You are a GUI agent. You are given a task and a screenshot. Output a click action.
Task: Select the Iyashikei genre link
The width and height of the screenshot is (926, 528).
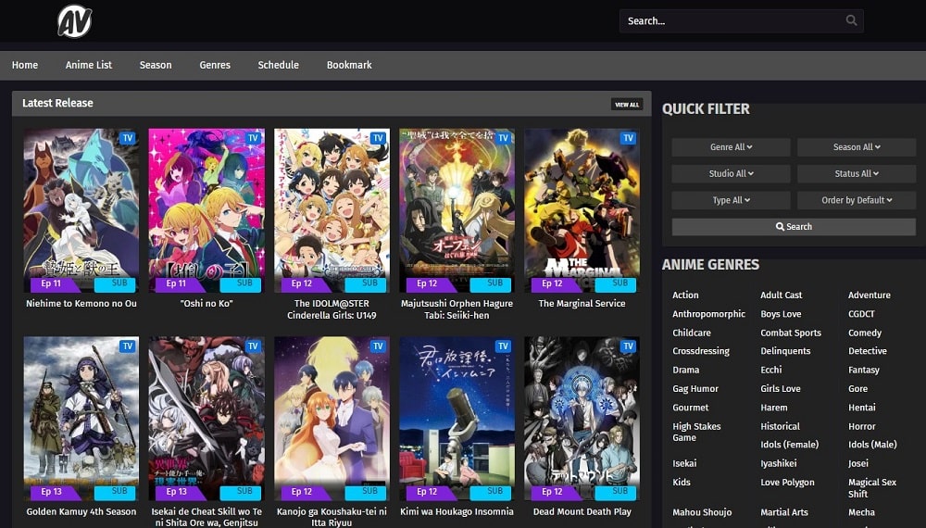pos(779,464)
